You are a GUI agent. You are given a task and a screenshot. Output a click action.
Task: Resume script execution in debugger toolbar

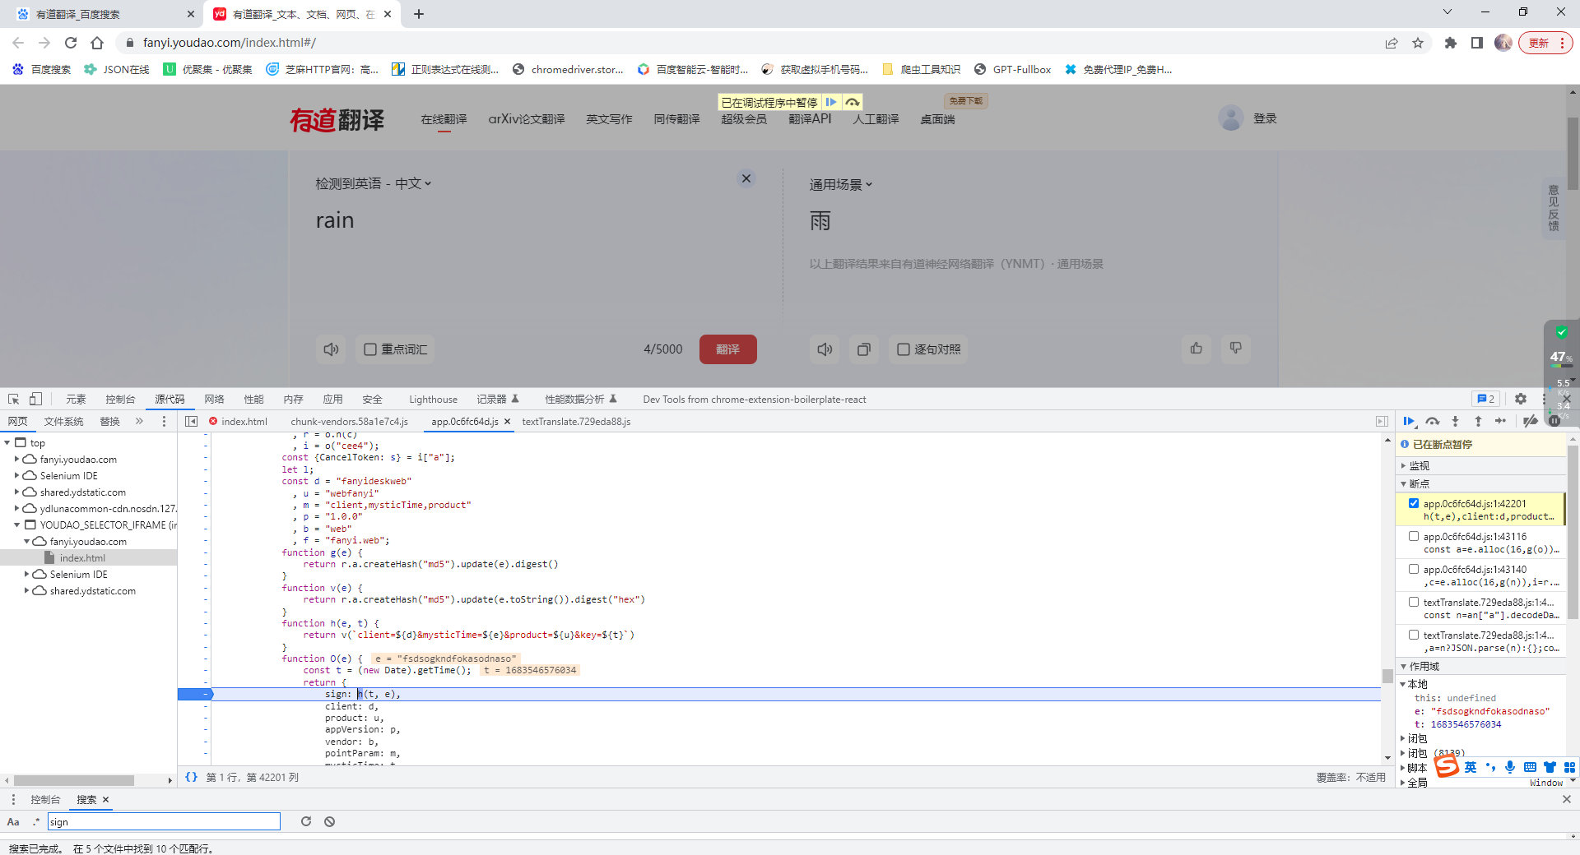pos(1409,422)
